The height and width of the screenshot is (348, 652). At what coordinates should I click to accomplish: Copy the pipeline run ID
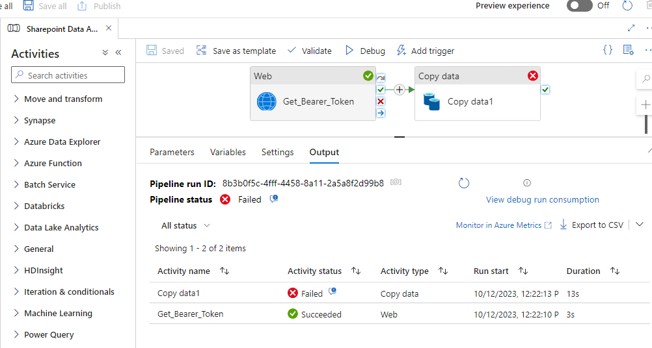point(396,182)
